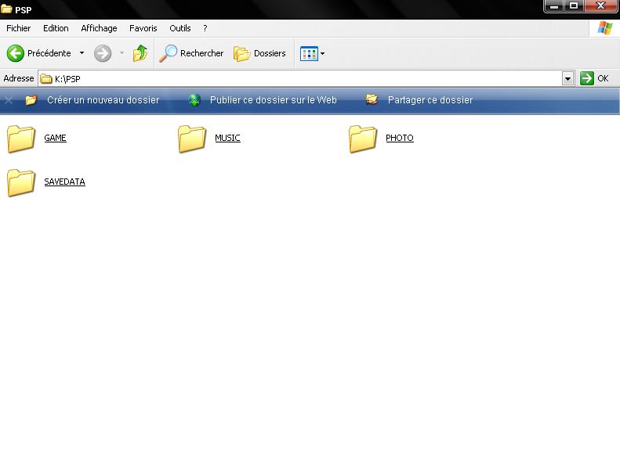Click the green Précédente back arrow icon
Viewport: 620px width, 461px height.
pos(15,53)
